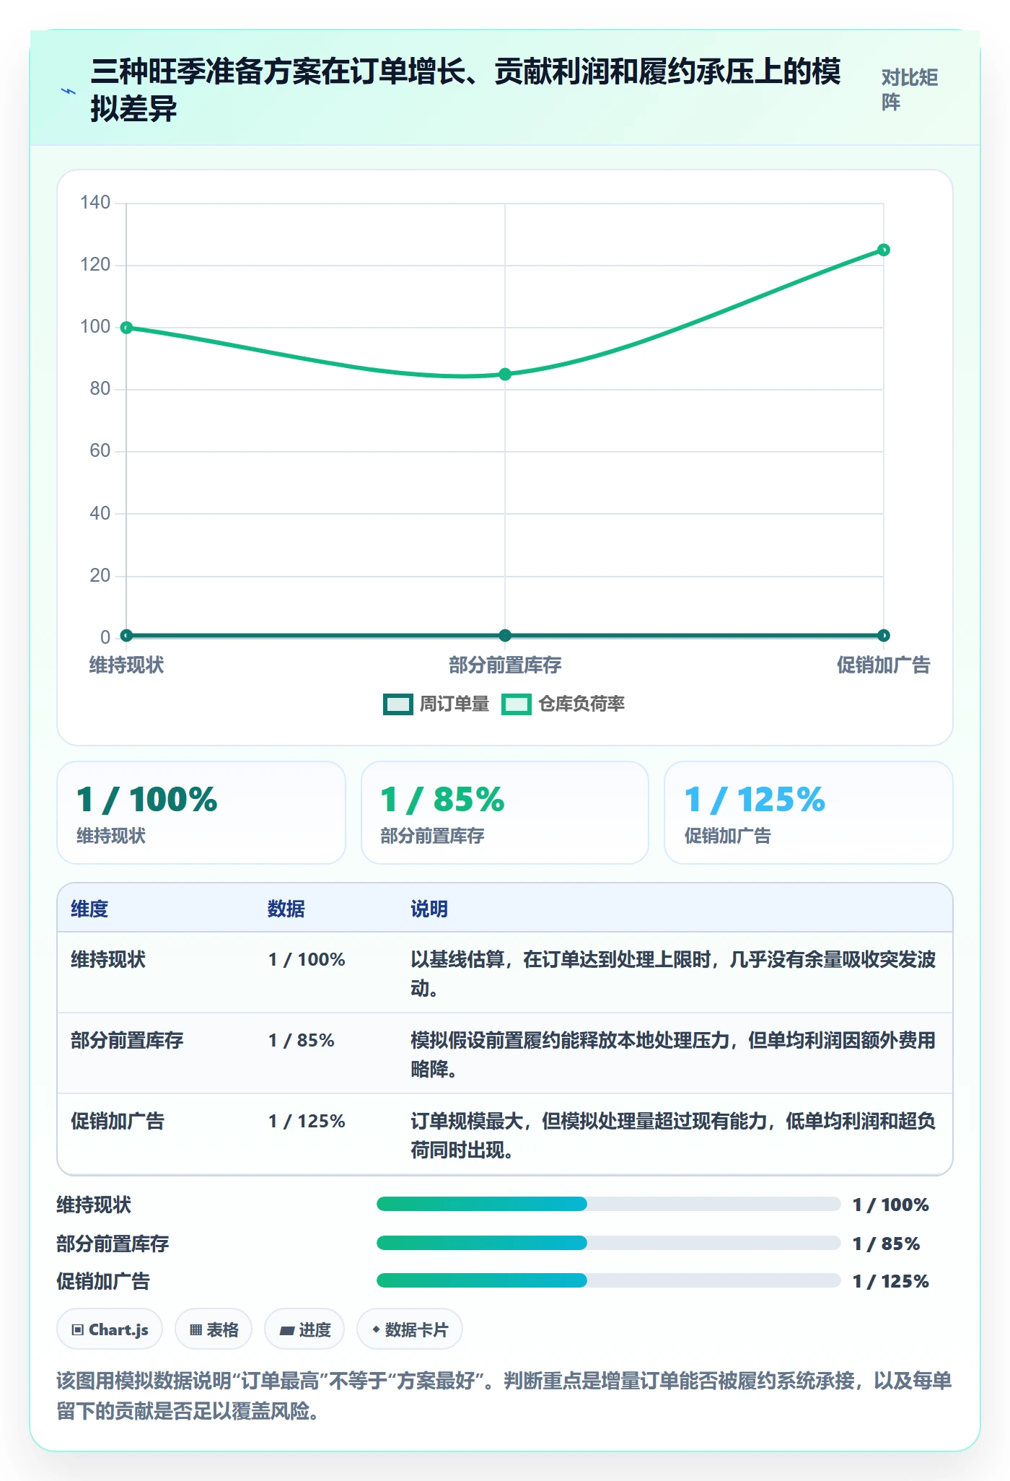Click the 仓库负荷率 data point at 促销加广告

click(884, 250)
